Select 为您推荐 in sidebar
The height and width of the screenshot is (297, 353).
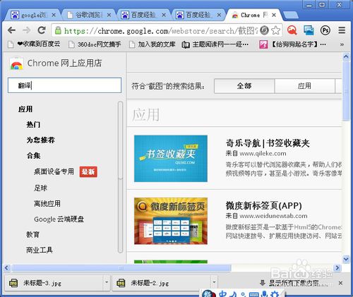(x=40, y=140)
